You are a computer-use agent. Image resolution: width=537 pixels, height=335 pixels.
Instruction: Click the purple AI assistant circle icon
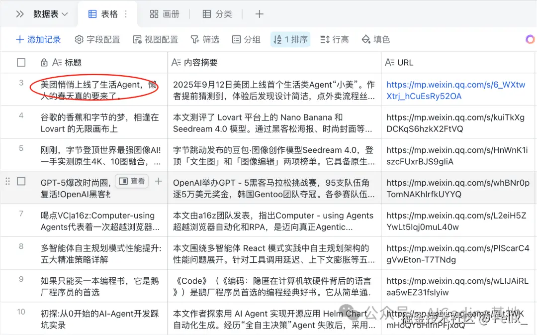coord(530,39)
